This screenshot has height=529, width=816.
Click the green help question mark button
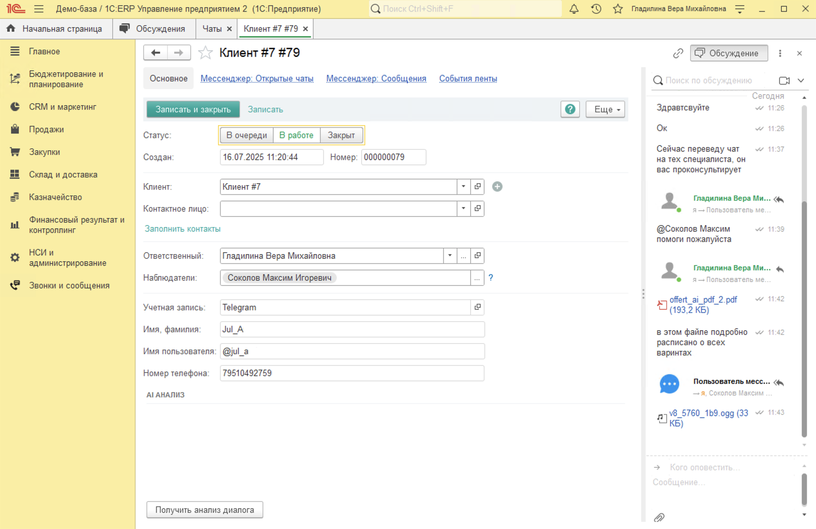[x=570, y=109]
